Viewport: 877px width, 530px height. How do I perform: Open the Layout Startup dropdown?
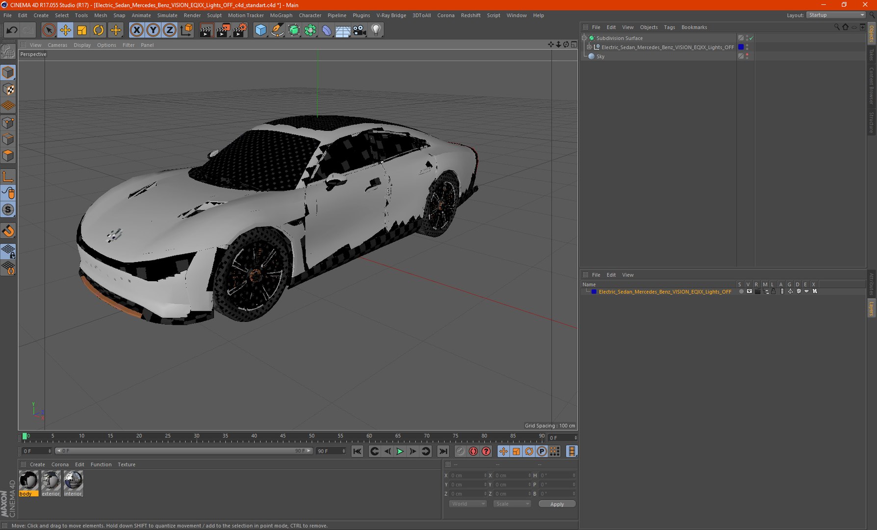point(836,15)
